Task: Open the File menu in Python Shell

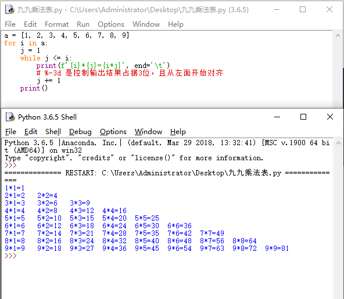Action: click(x=10, y=132)
